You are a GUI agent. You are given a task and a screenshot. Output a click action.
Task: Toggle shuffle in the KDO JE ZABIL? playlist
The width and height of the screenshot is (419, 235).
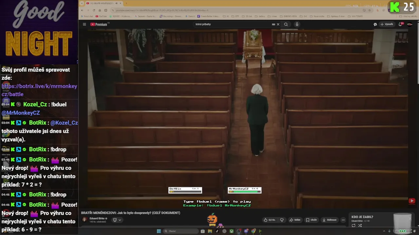tap(360, 226)
